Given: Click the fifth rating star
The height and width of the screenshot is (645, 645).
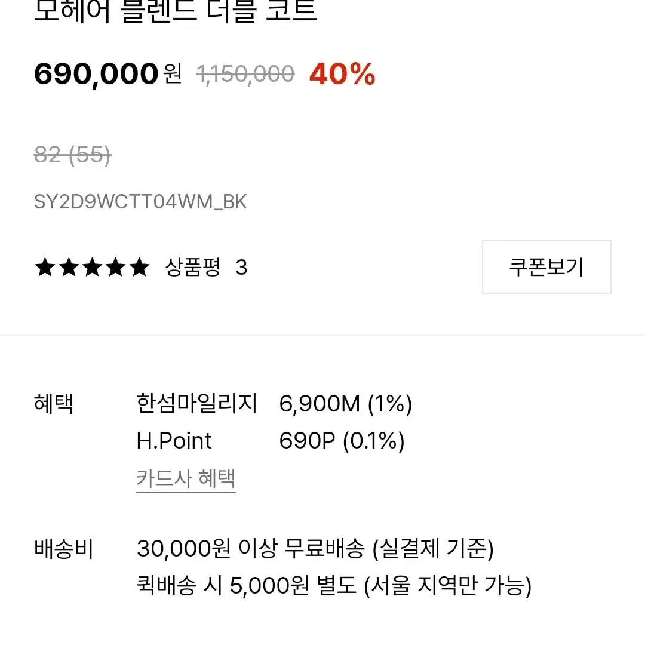Looking at the screenshot, I should tap(139, 268).
